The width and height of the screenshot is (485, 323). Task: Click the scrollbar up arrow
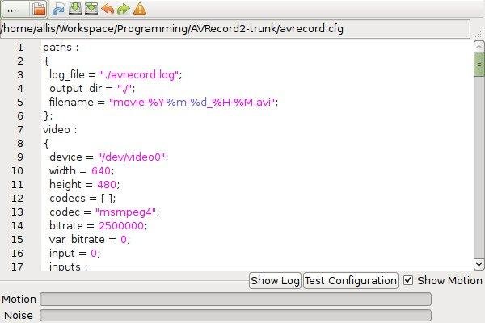coord(479,47)
